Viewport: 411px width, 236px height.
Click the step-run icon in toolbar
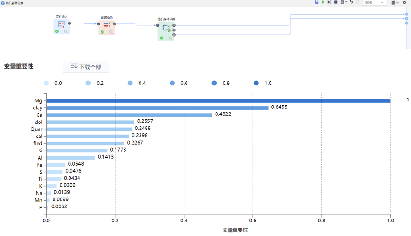coord(329,2)
